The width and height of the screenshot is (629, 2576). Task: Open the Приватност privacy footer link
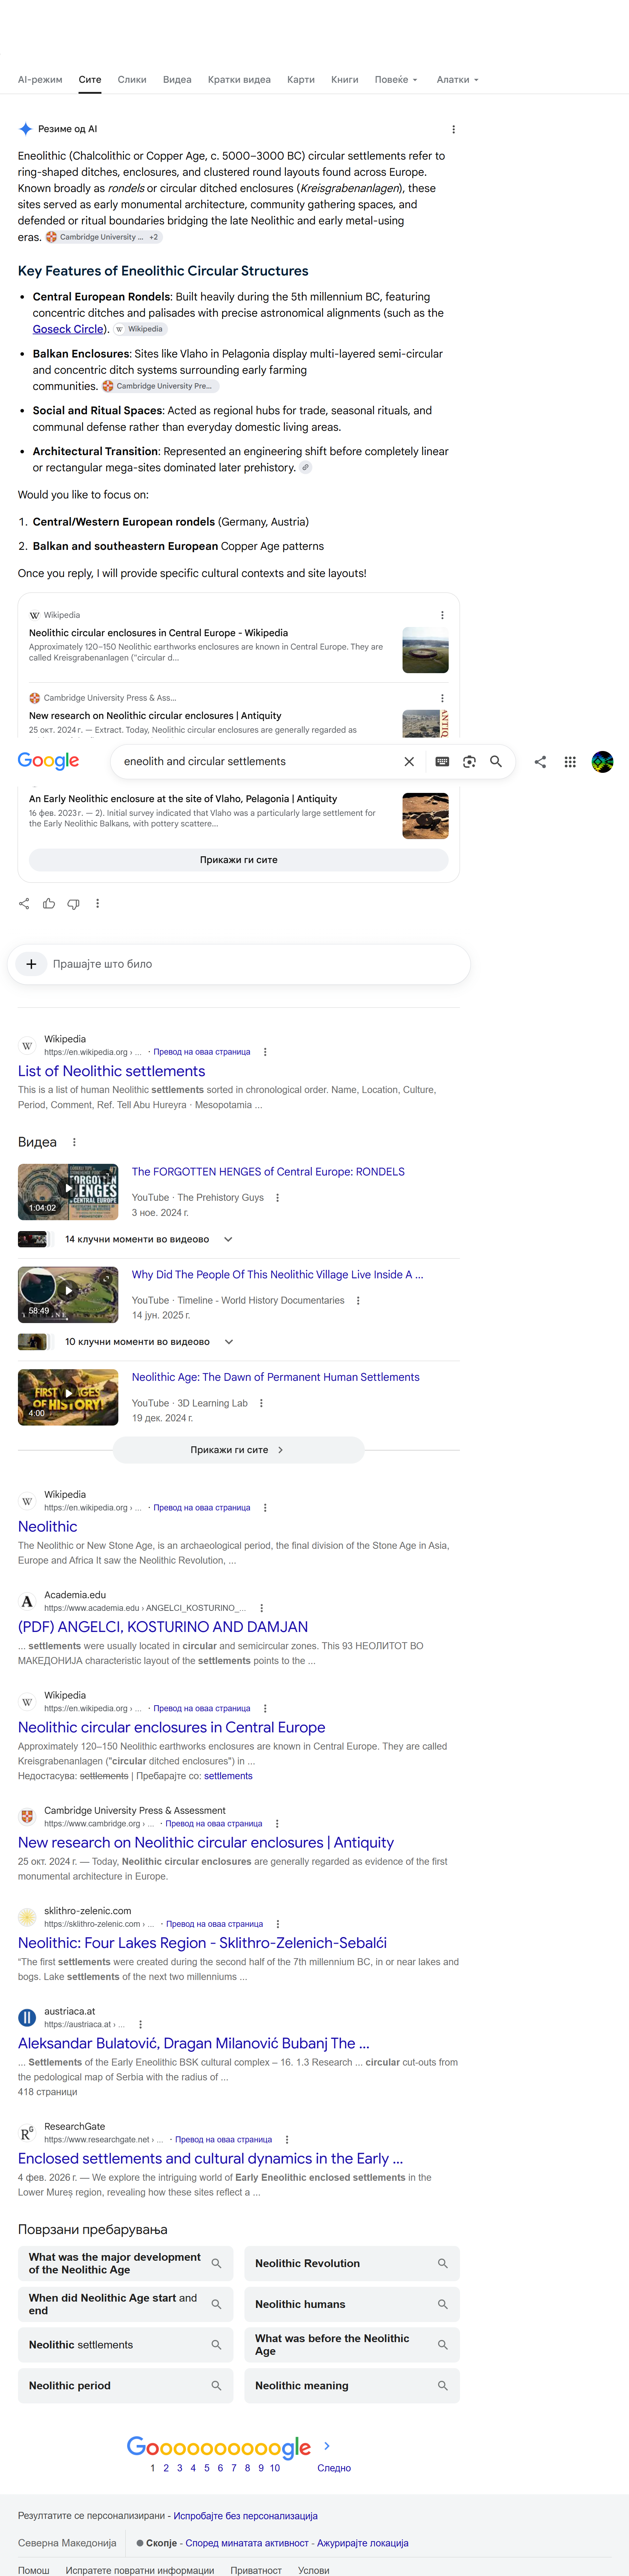click(x=256, y=2570)
